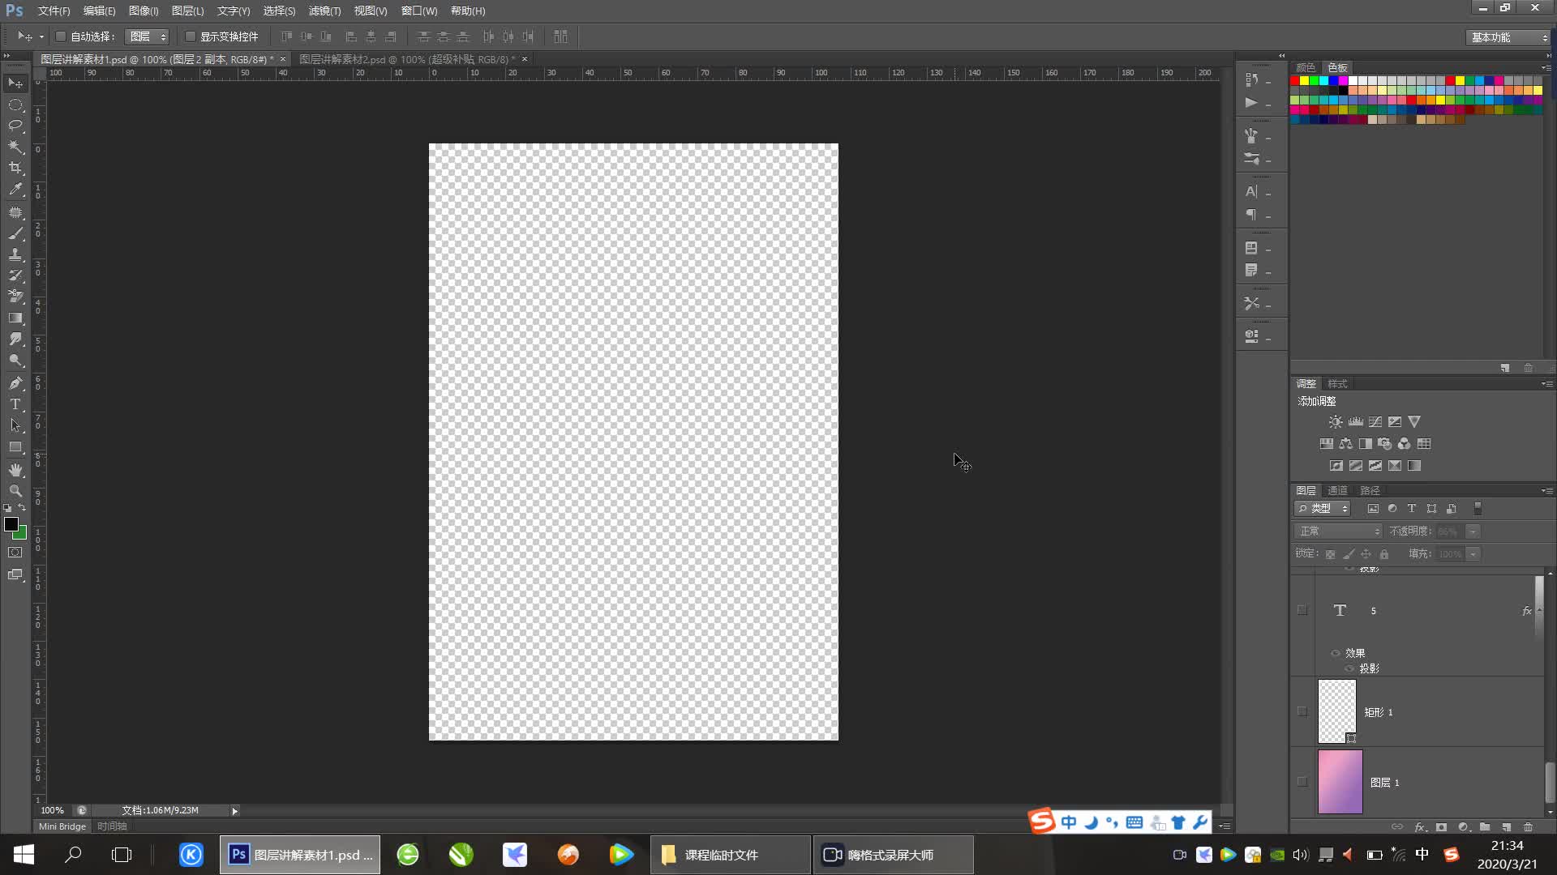This screenshot has width=1557, height=875.
Task: Select the Pen tool
Action: 15,383
